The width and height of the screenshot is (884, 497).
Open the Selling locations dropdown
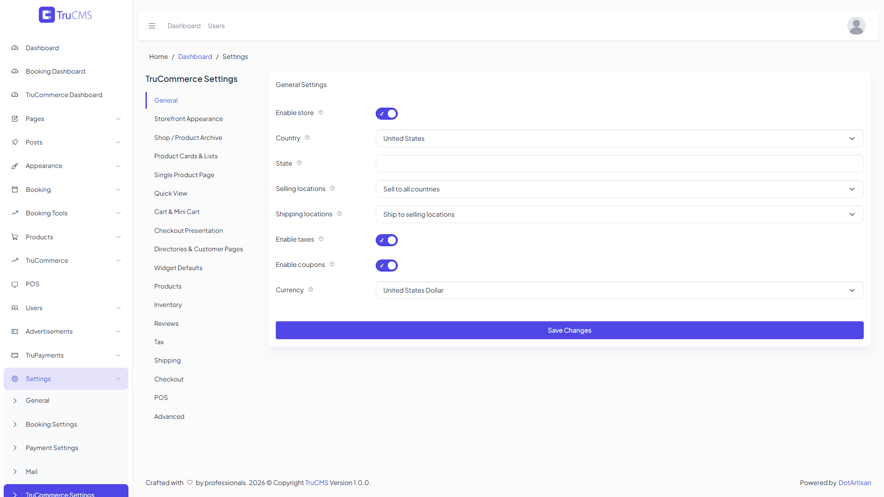tap(619, 189)
